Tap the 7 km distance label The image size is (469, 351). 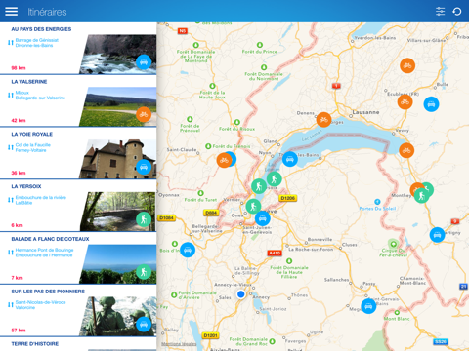pyautogui.click(x=18, y=278)
